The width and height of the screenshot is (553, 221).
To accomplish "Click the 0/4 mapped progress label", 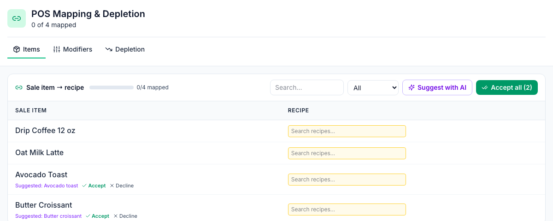I will pos(153,87).
